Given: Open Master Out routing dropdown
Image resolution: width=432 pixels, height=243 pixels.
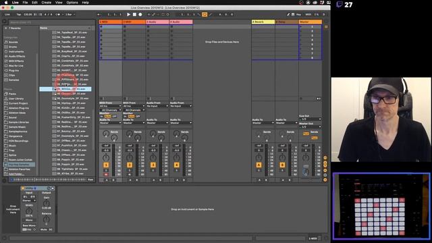Looking at the screenshot, I should click(x=310, y=127).
